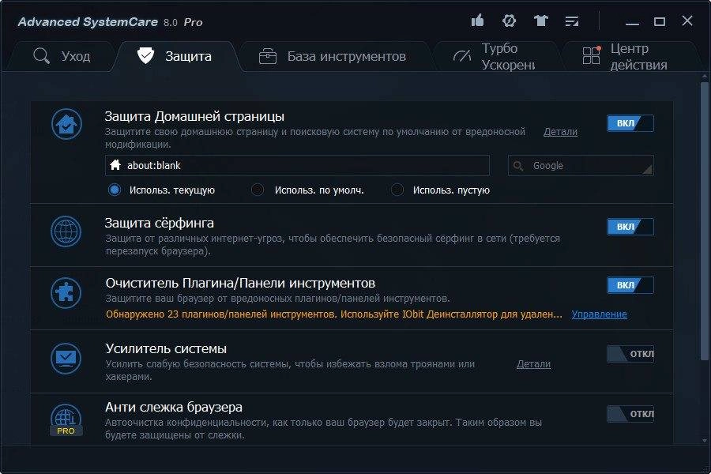The width and height of the screenshot is (711, 474).
Task: Click the Анти слежка браузера heading
Action: (x=174, y=408)
